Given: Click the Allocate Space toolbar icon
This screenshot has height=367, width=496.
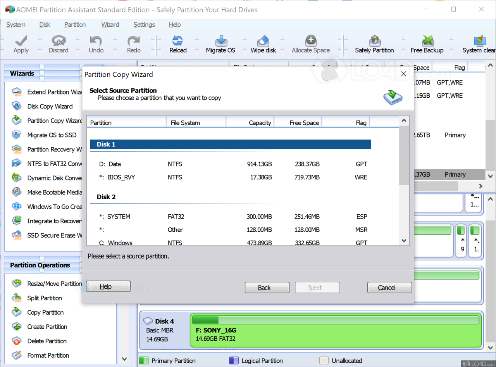Looking at the screenshot, I should [311, 44].
